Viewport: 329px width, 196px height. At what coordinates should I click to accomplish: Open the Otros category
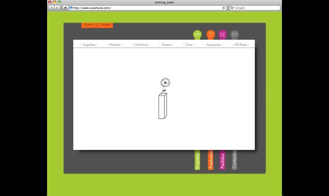click(x=189, y=44)
